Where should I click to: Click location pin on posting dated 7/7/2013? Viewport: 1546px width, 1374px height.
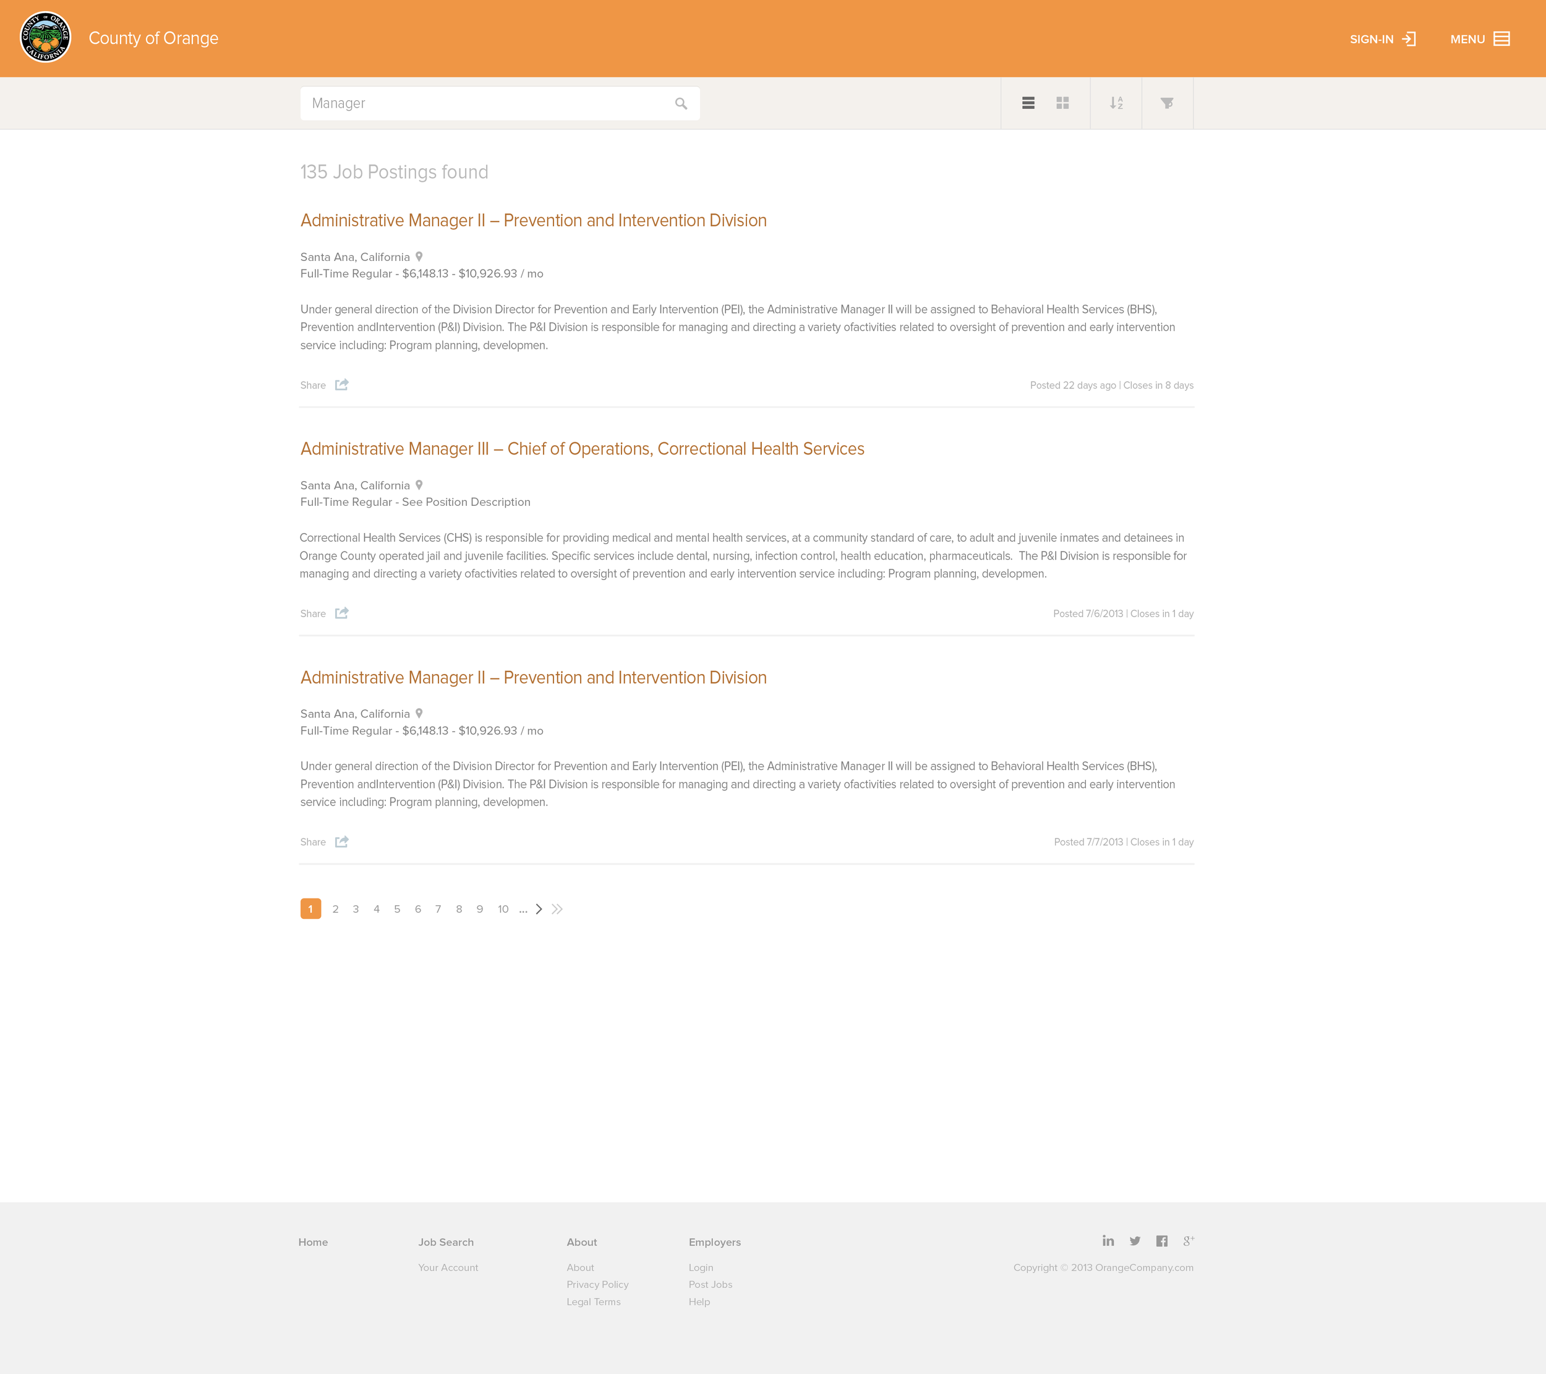(419, 713)
